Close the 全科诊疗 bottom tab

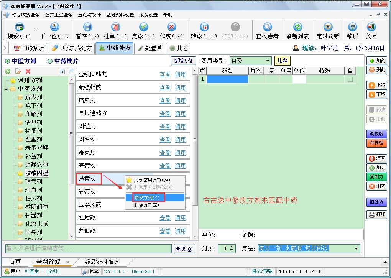click(67, 262)
